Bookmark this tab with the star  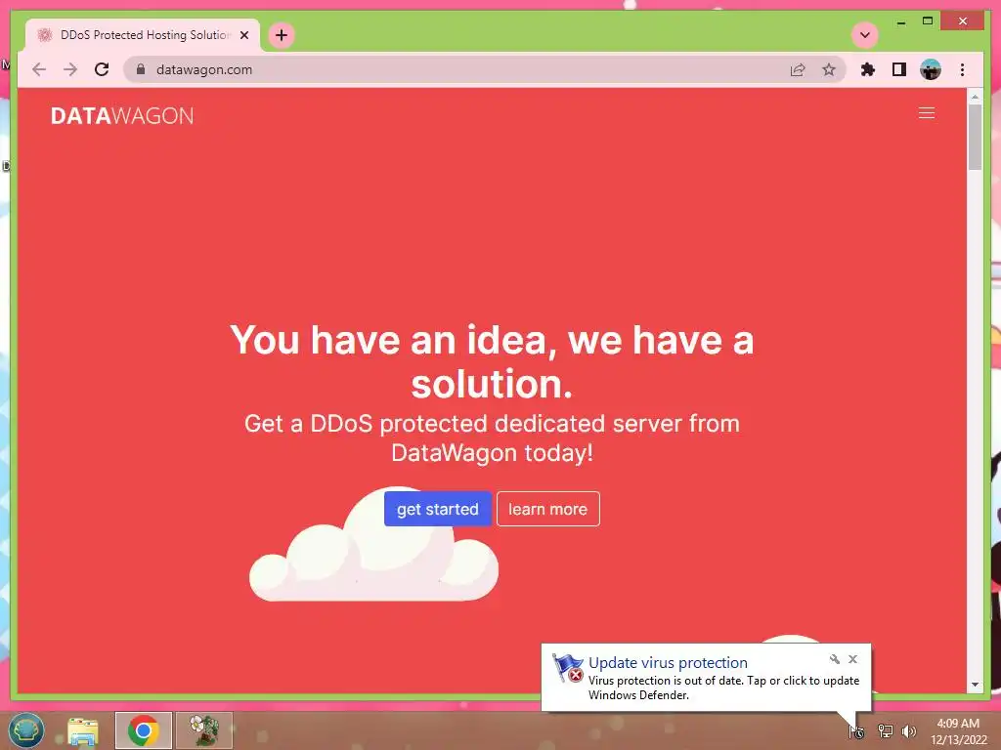point(829,69)
